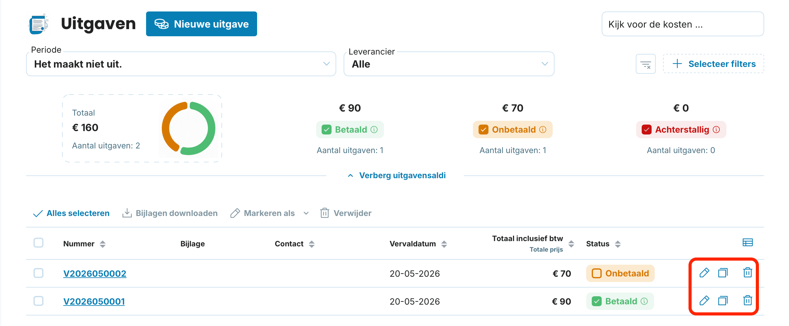This screenshot has width=789, height=326.
Task: Click the info icon next to Betaald summary
Action: click(x=374, y=130)
